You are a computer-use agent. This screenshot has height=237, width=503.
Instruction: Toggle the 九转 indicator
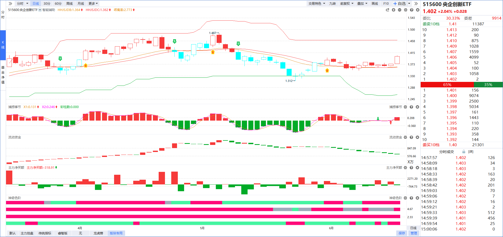333,3
